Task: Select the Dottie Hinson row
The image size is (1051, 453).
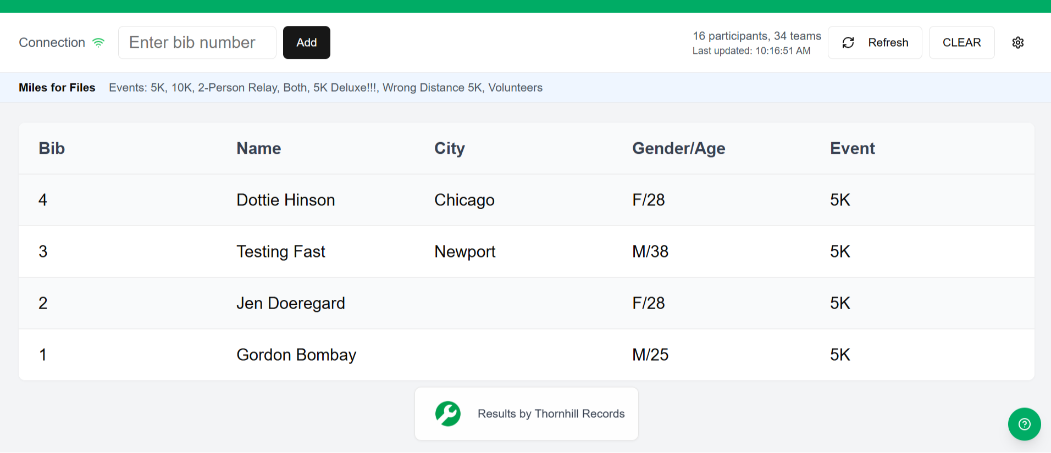Action: (x=285, y=200)
